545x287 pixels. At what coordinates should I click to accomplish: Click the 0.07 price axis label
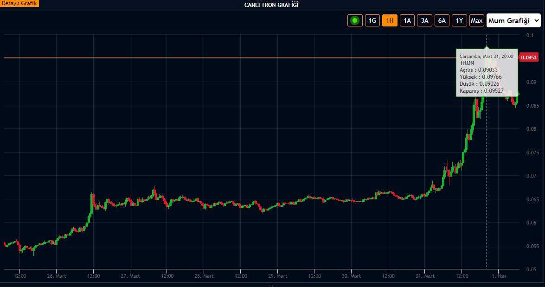[531, 176]
